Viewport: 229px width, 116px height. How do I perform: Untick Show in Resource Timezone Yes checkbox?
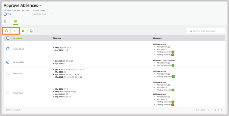click(5, 14)
